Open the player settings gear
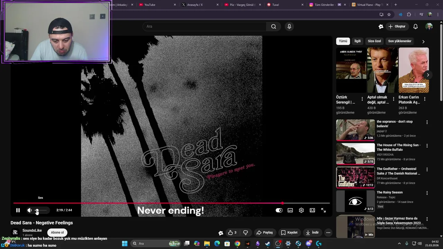The width and height of the screenshot is (443, 249). 301,210
